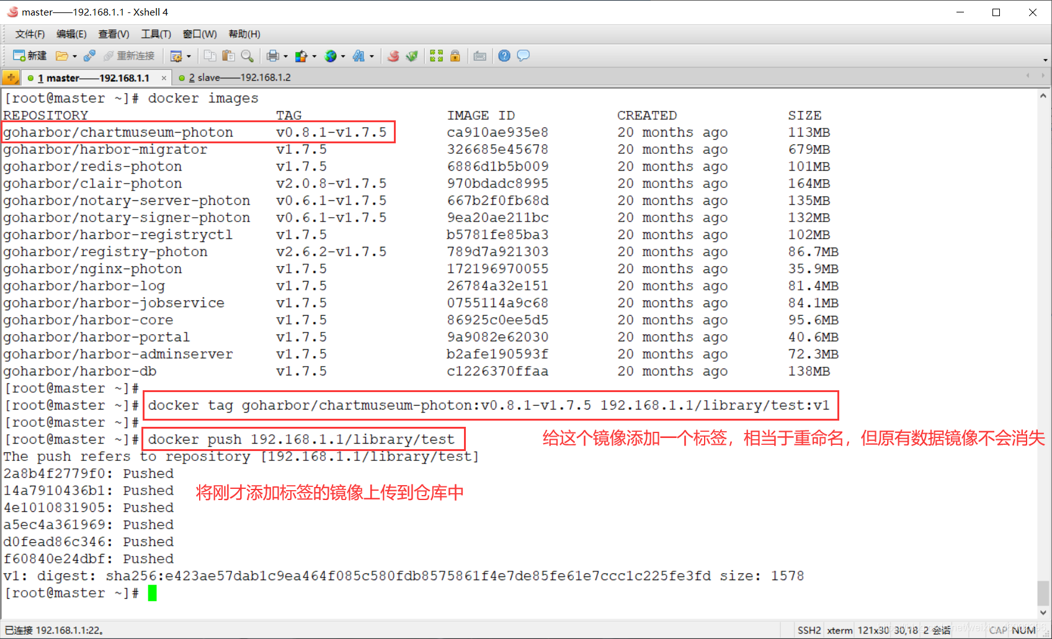Click the Copy icon in toolbar
Screen dimensions: 1052x639
210,56
